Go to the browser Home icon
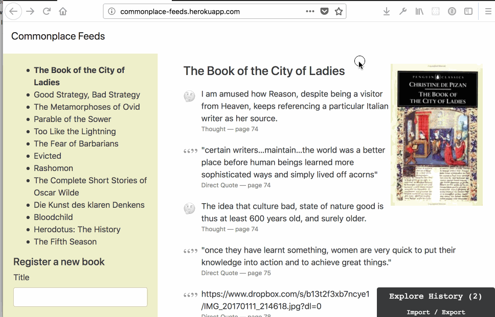495x317 pixels. coord(63,12)
